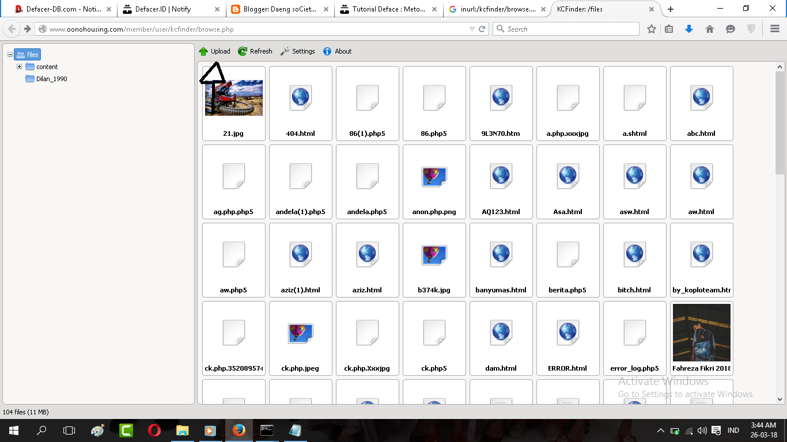The image size is (787, 442).
Task: Collapse the files root node
Action: 9,54
